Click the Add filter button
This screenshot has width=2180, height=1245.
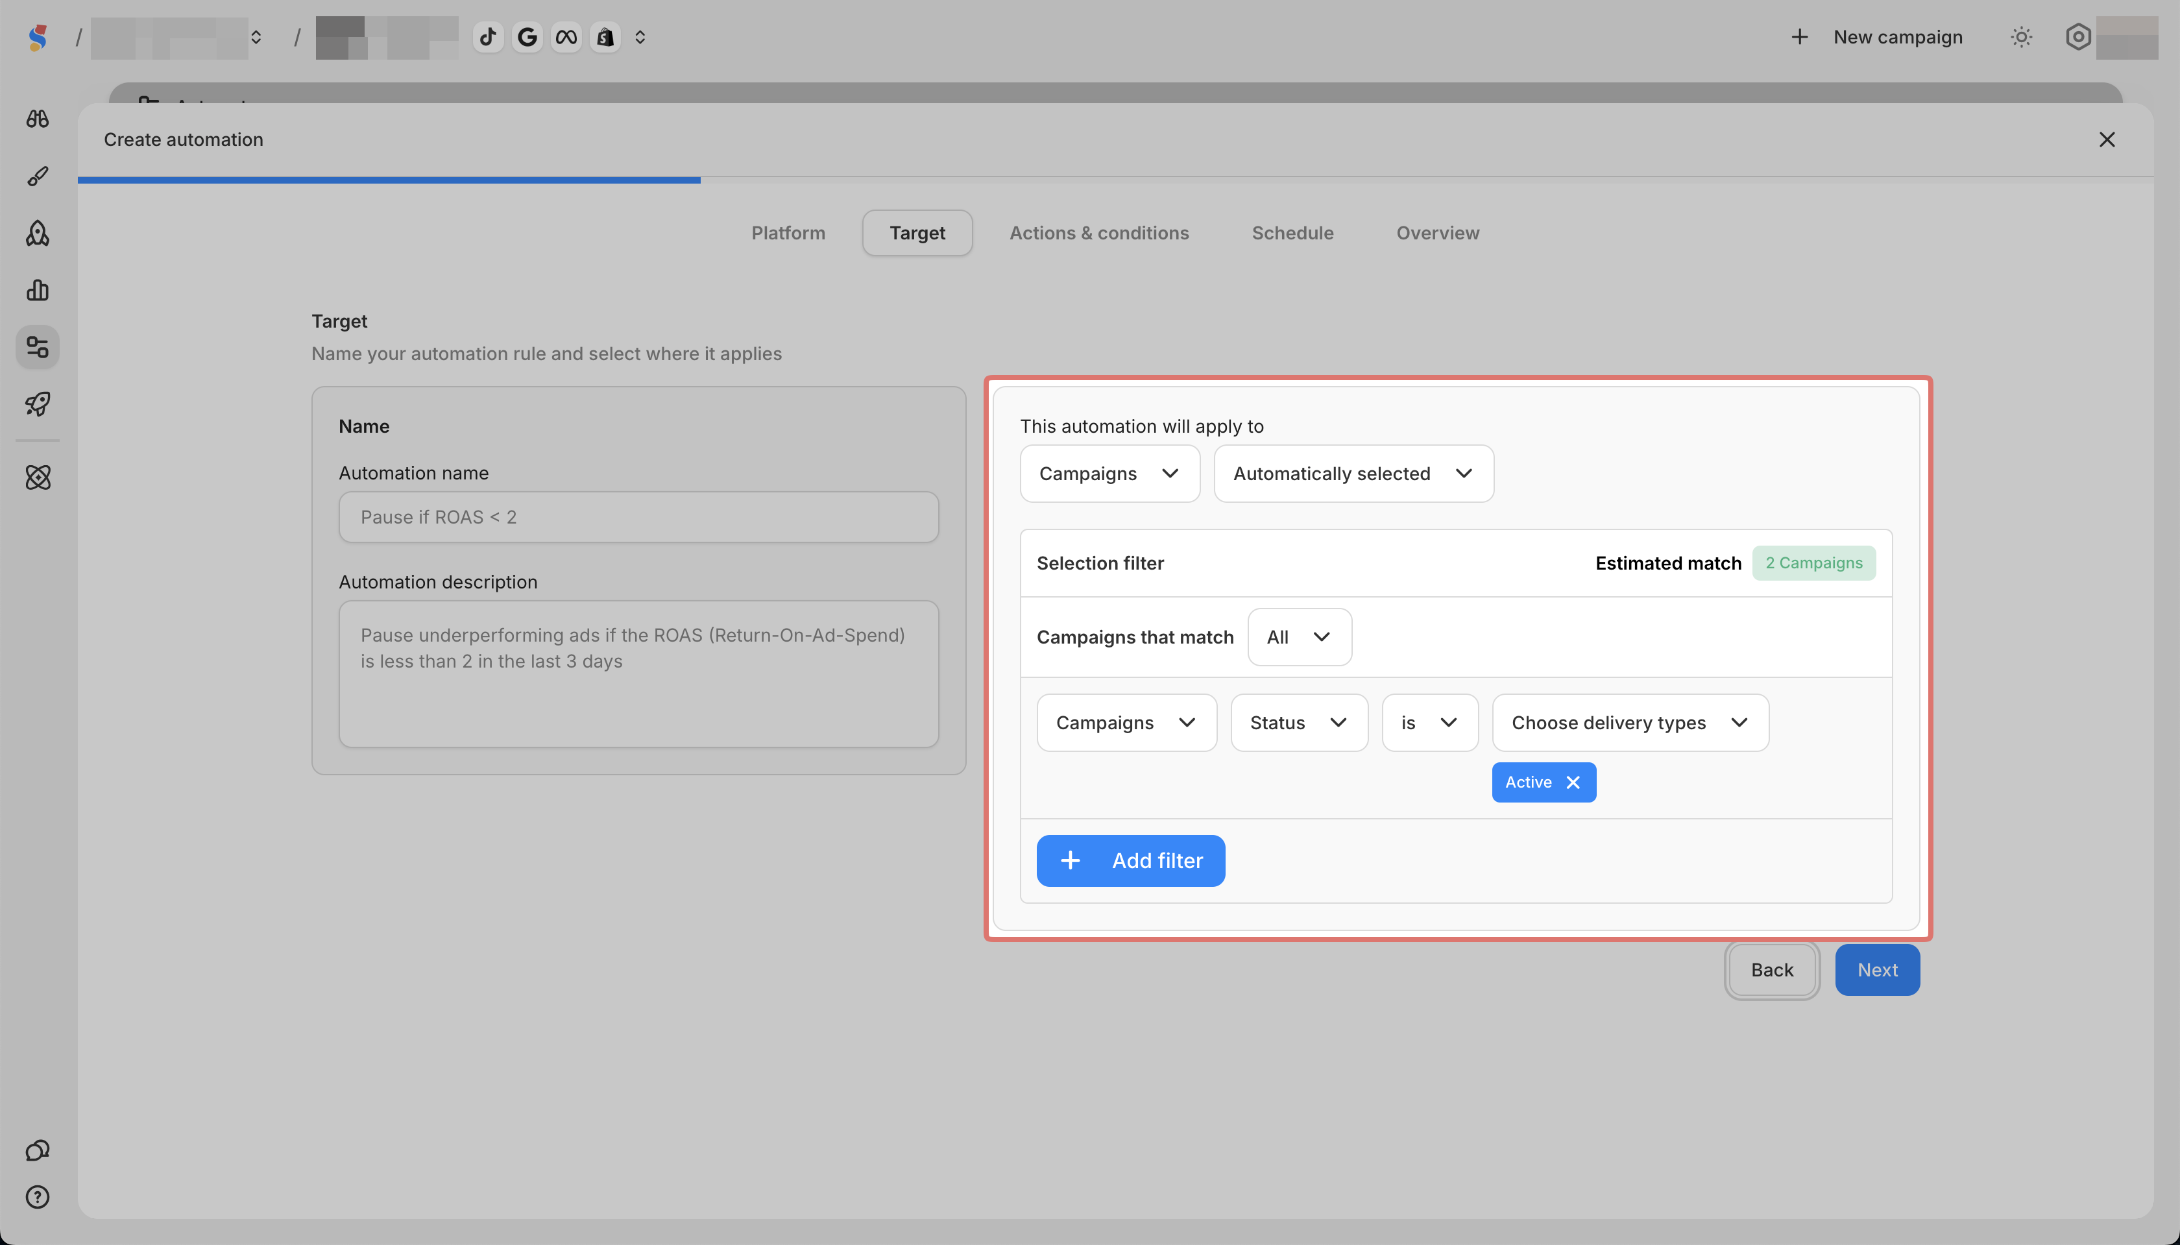[1130, 860]
